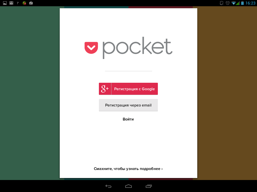Tap "Смахните, чтобы узнать подробнее" link
This screenshot has height=192, width=257.
128,169
